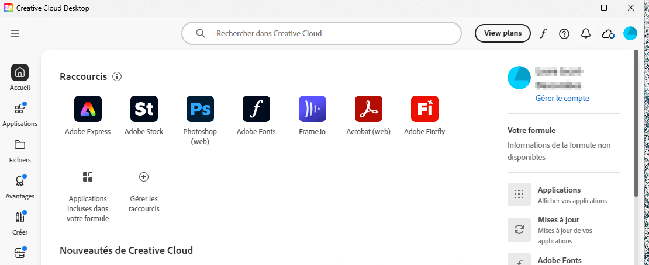Go to Applications in the sidebar
This screenshot has height=265, width=649.
click(x=20, y=114)
